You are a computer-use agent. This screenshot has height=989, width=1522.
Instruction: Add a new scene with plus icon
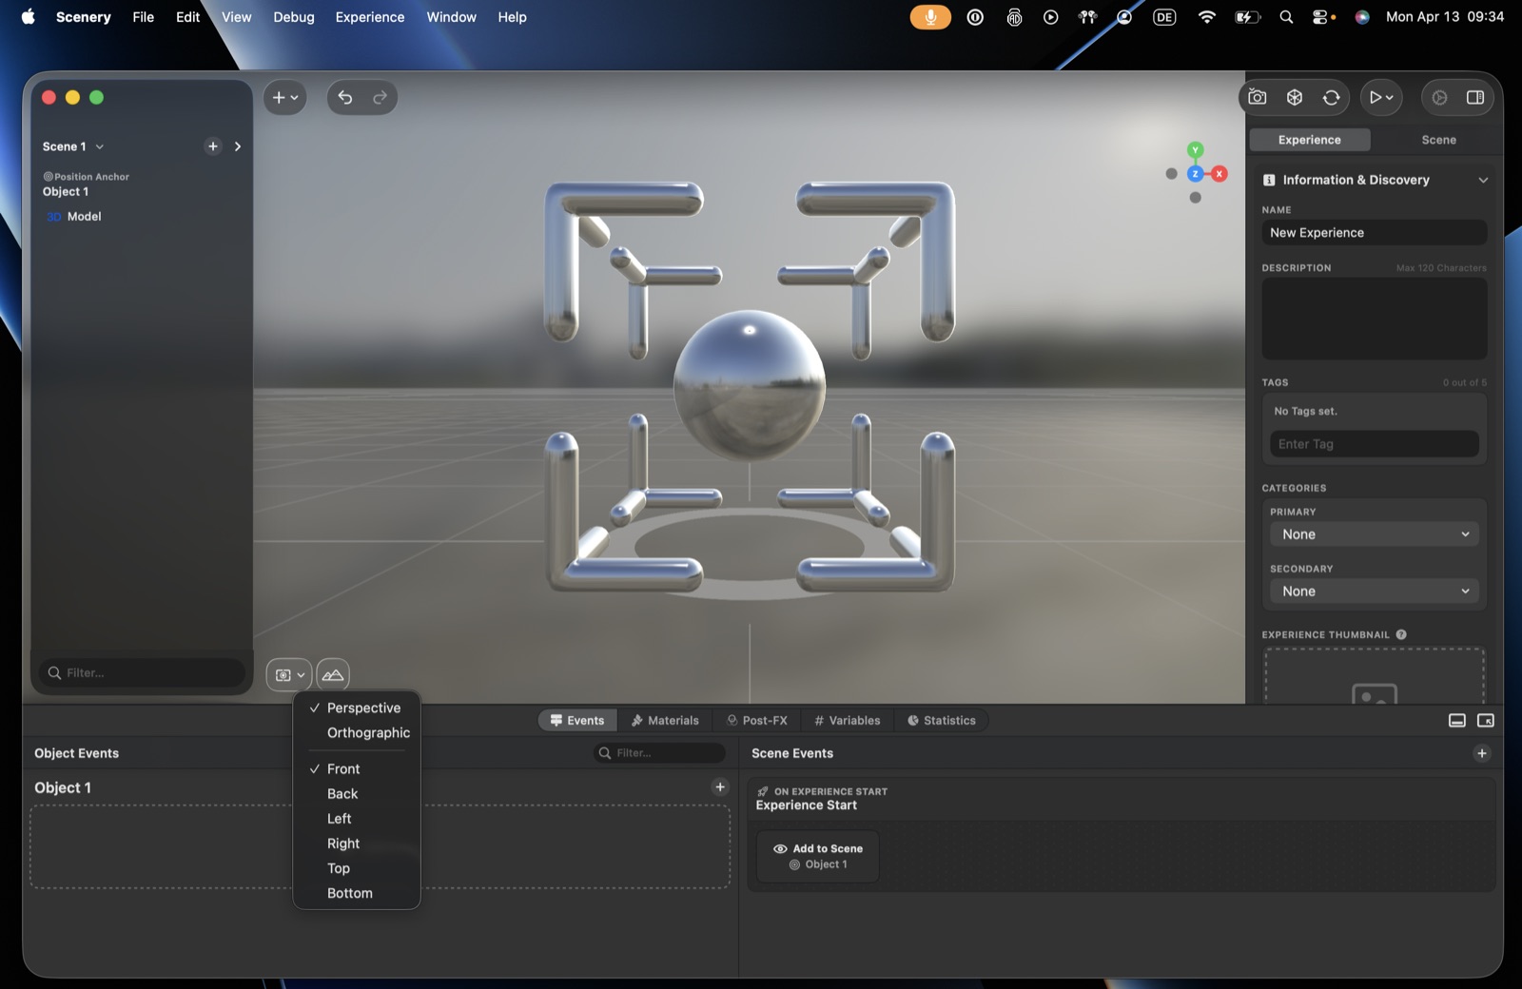click(213, 146)
